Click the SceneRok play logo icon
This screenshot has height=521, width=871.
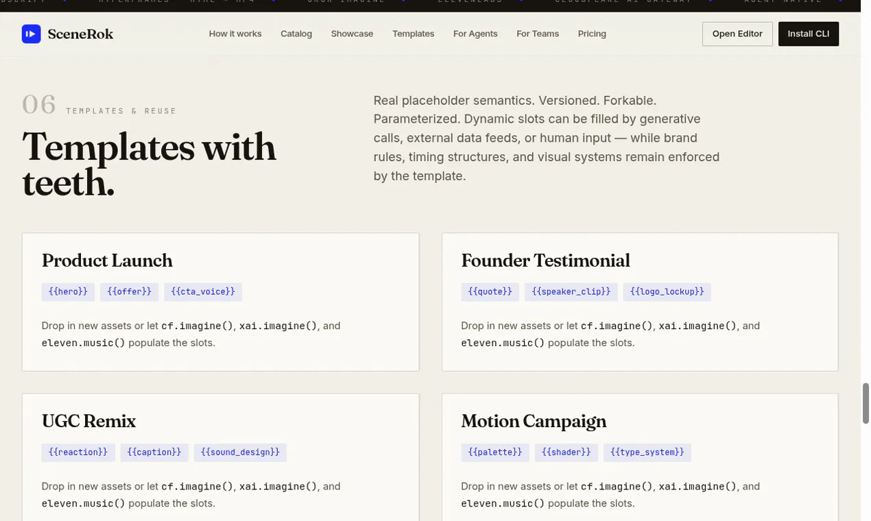[31, 34]
